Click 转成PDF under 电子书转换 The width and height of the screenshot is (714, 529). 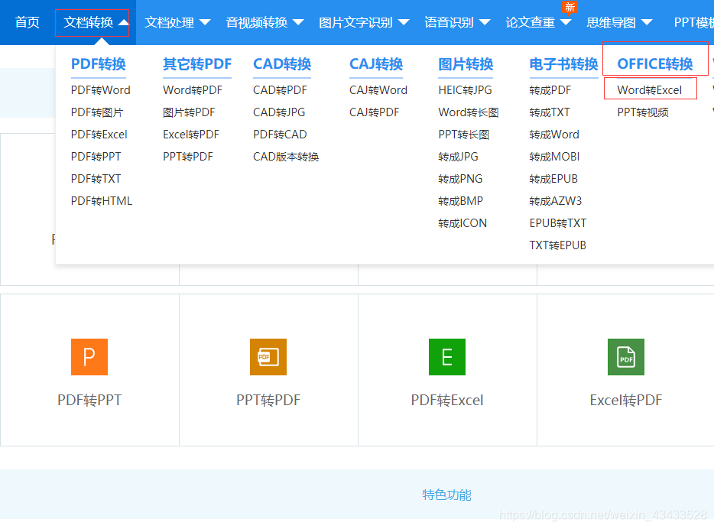pos(550,90)
